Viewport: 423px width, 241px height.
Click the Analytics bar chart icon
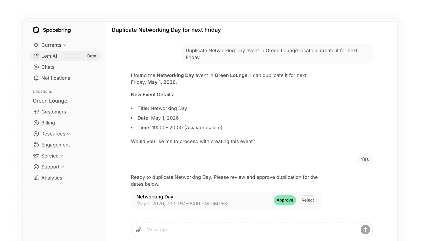pyautogui.click(x=36, y=178)
